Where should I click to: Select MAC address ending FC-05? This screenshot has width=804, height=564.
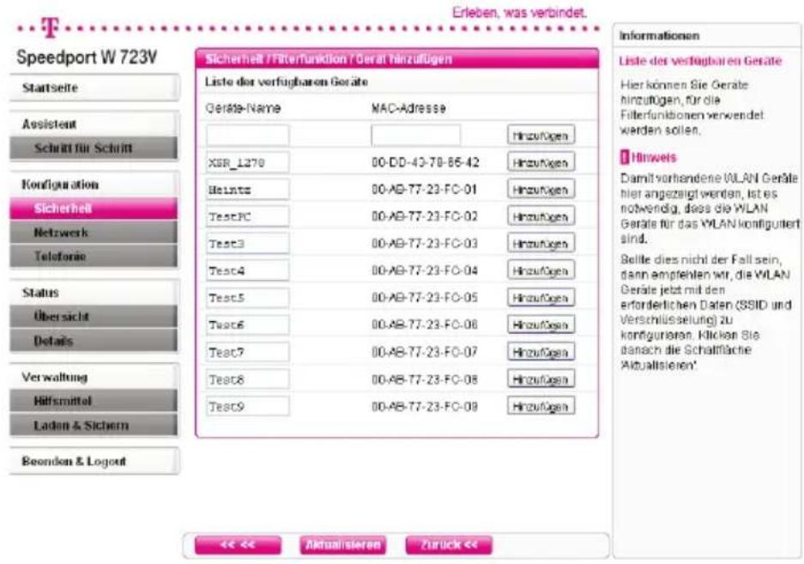click(x=425, y=298)
